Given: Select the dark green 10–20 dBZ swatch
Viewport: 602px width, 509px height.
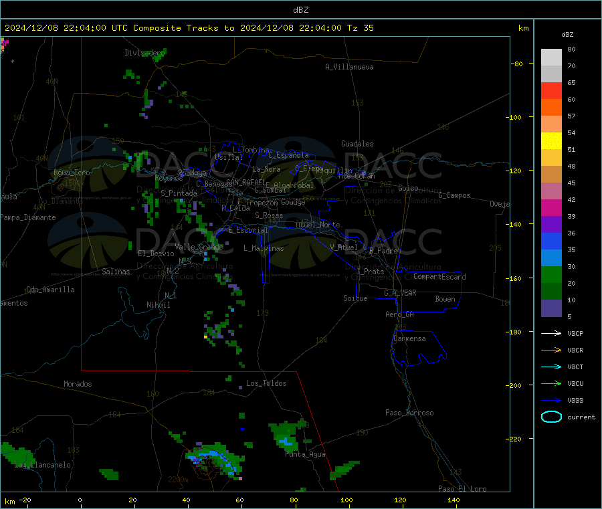Looking at the screenshot, I should click(551, 292).
